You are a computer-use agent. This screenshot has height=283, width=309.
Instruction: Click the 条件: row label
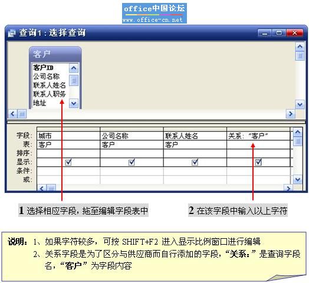24,171
